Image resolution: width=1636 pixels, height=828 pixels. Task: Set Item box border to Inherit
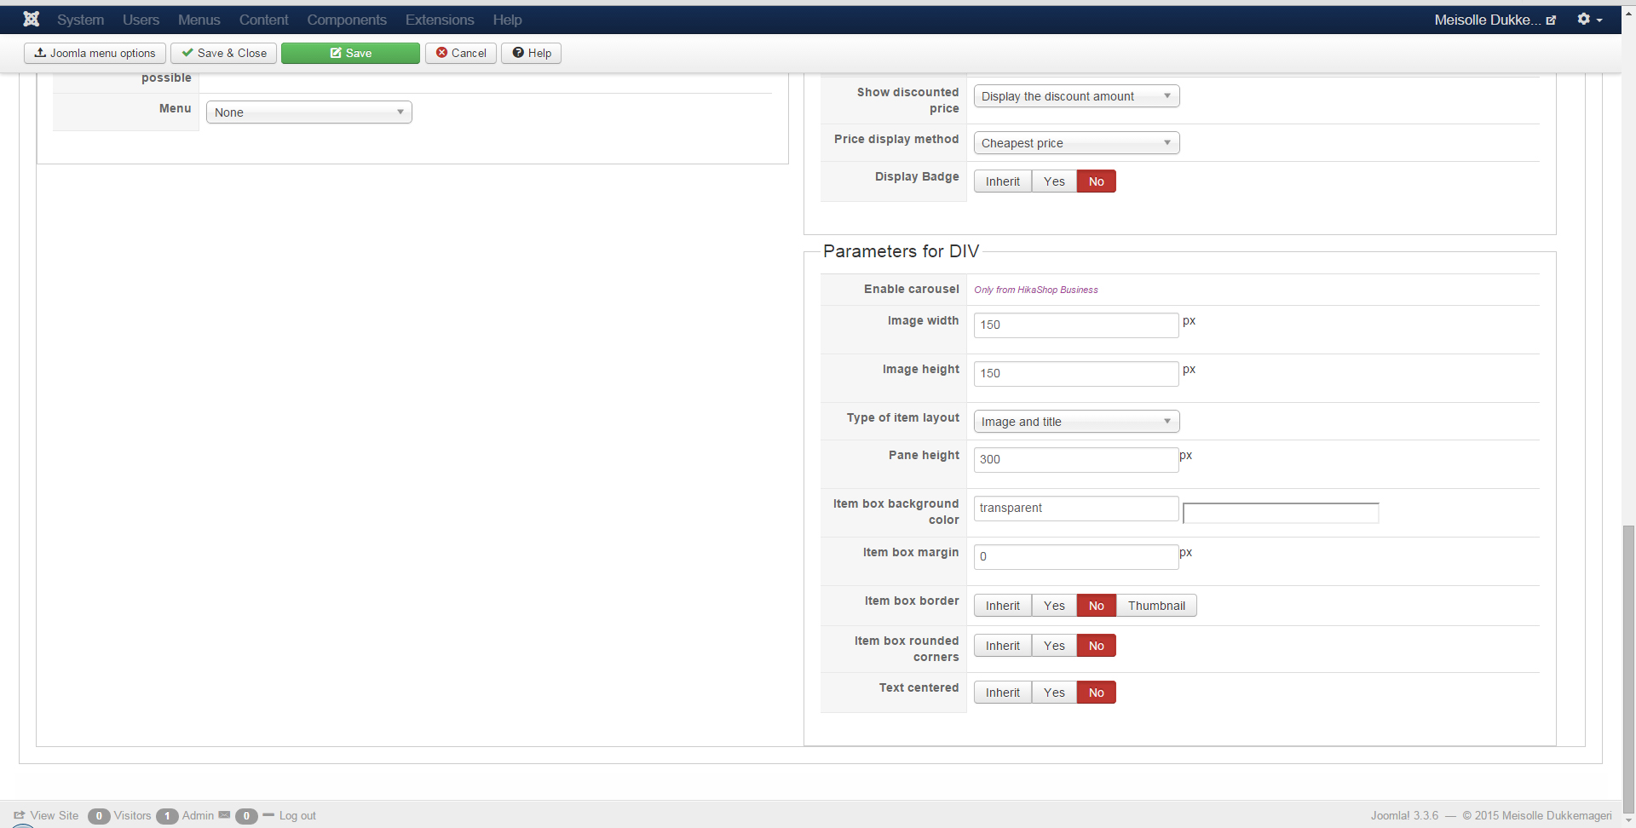point(1003,606)
